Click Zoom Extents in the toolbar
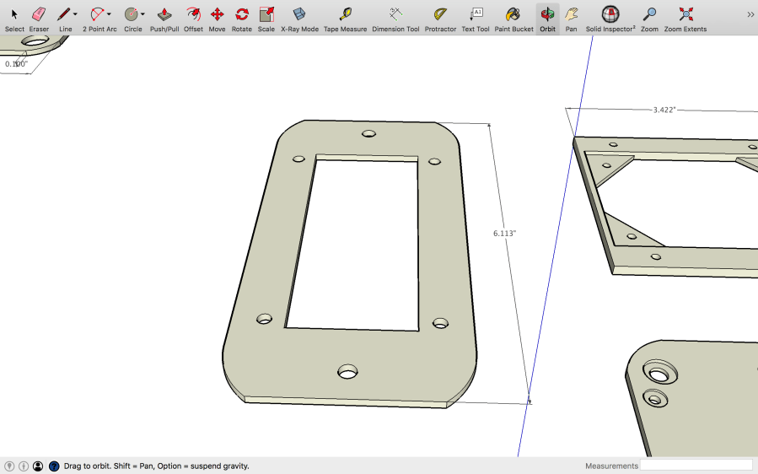 click(685, 14)
